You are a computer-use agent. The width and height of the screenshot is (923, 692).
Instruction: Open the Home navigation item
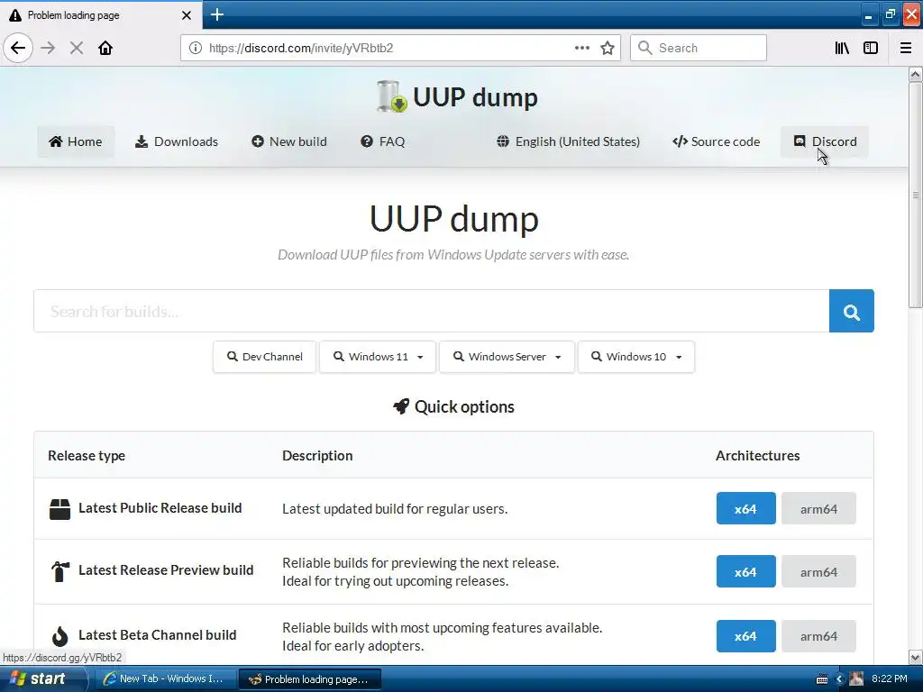[x=76, y=141]
